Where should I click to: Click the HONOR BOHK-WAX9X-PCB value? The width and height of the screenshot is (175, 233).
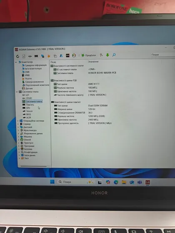coord(102,73)
